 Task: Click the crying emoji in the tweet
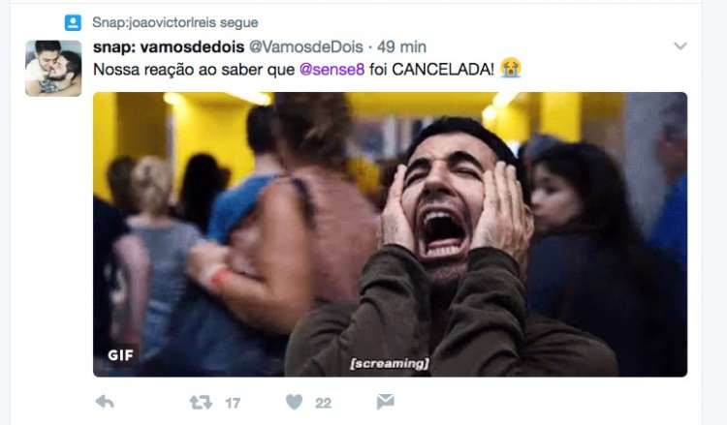pos(511,69)
